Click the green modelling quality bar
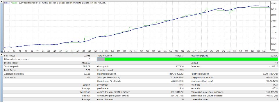The height and width of the screenshot is (111, 279). click(191, 59)
